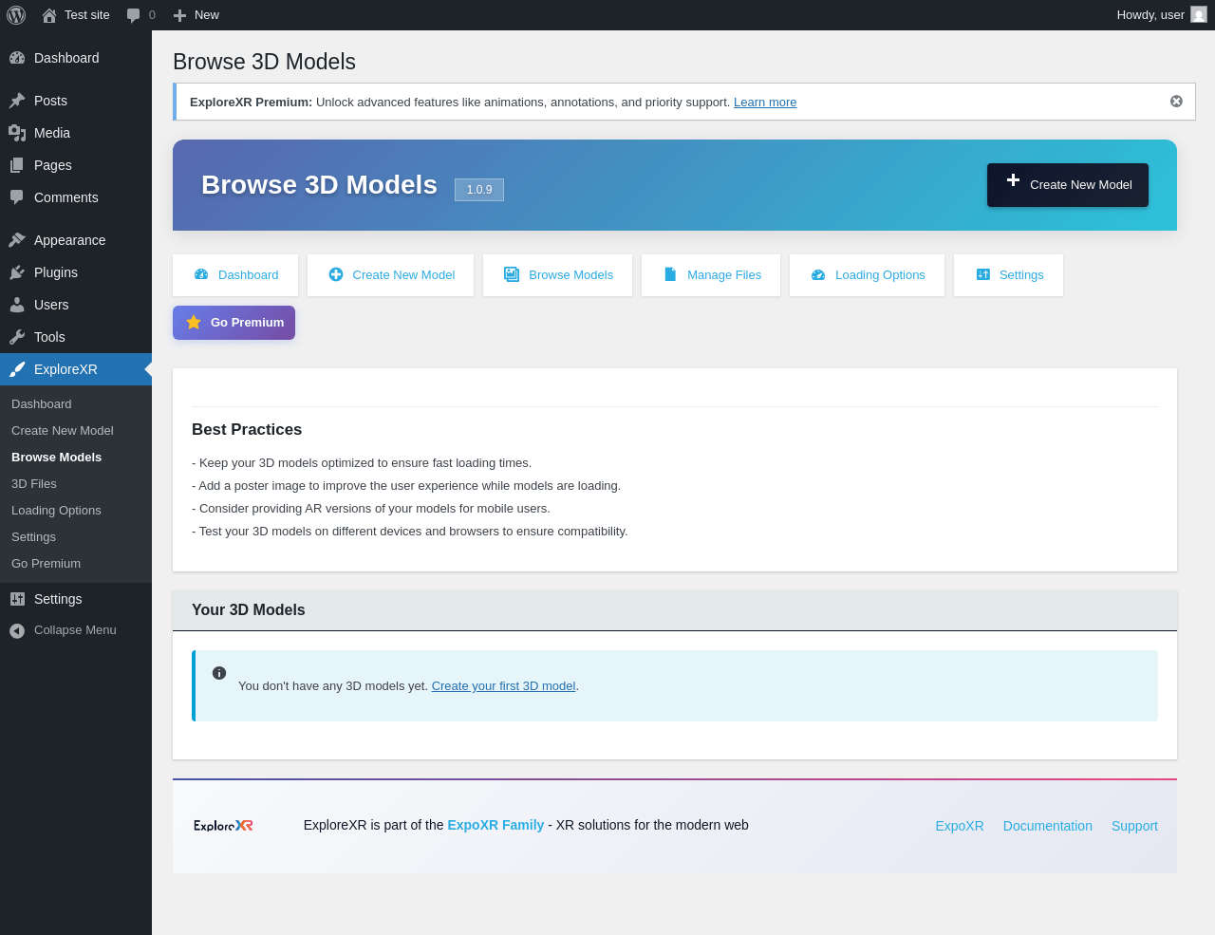Open Go Premium in sidebar submenu

(x=76, y=564)
